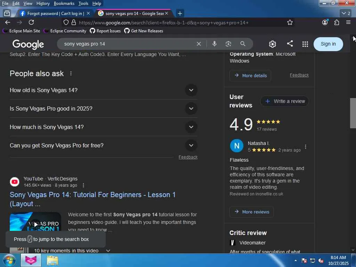
Task: Open the Windows Start menu
Action: tap(9, 260)
